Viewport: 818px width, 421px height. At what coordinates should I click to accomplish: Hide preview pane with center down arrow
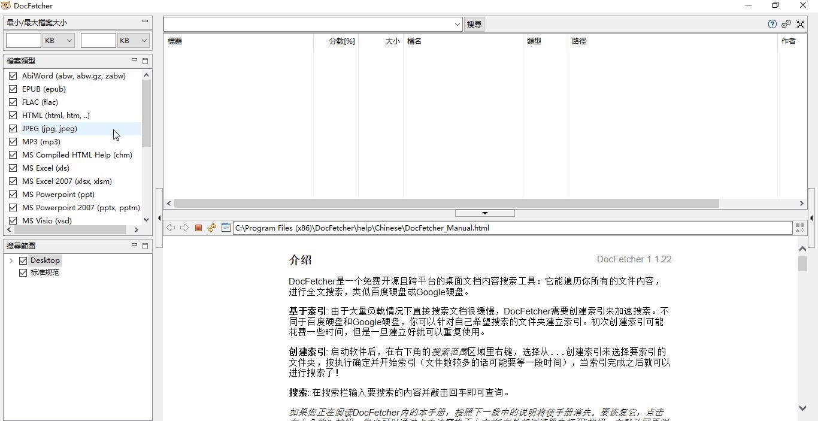tap(485, 213)
